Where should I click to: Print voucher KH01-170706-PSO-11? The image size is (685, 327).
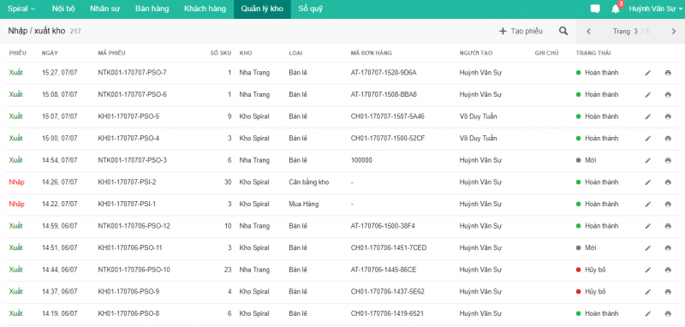(668, 248)
